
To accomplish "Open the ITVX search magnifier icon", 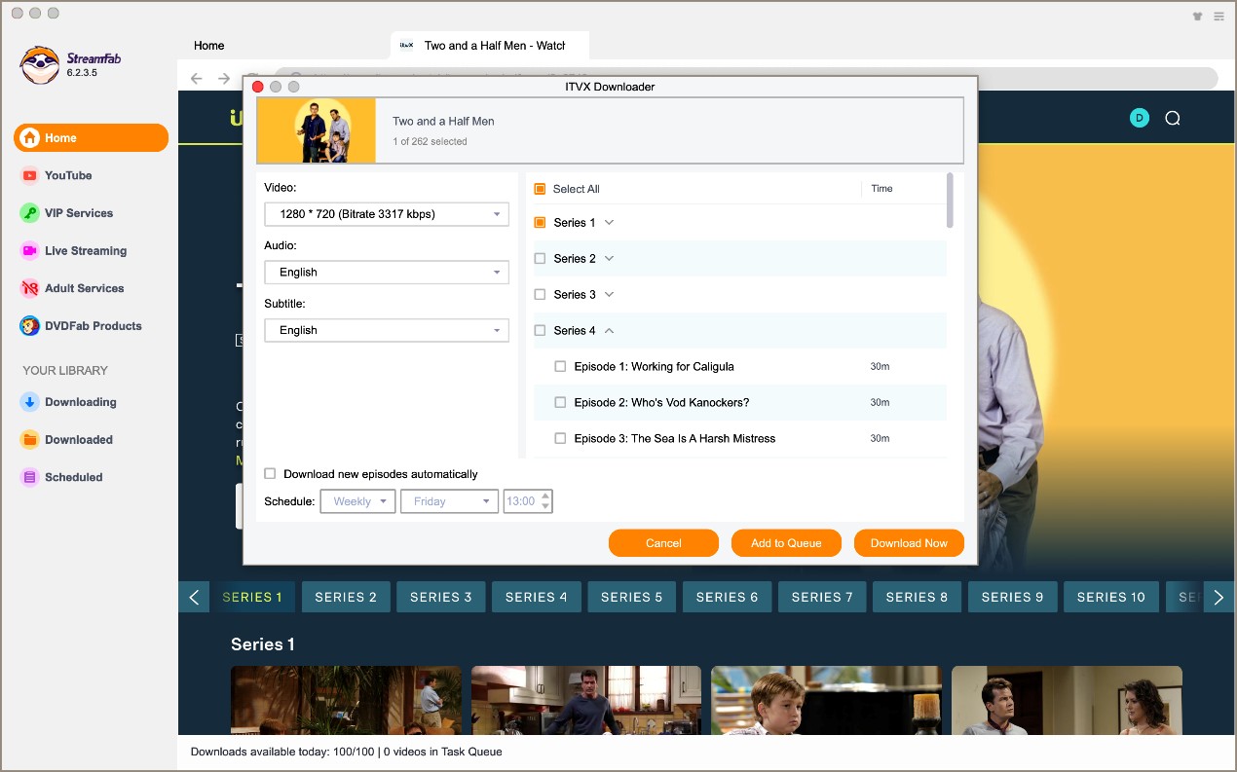I will click(x=1173, y=118).
